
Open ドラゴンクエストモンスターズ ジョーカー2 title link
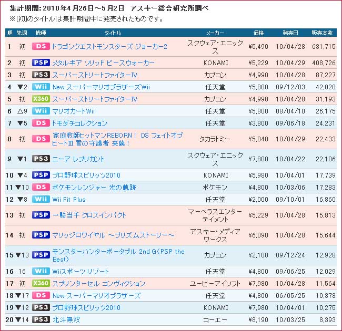110,47
